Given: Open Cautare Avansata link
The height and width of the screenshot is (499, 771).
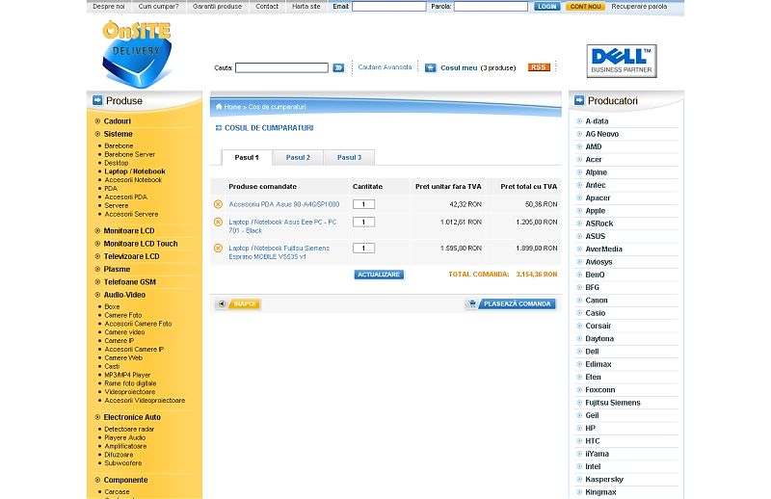Looking at the screenshot, I should click(385, 67).
